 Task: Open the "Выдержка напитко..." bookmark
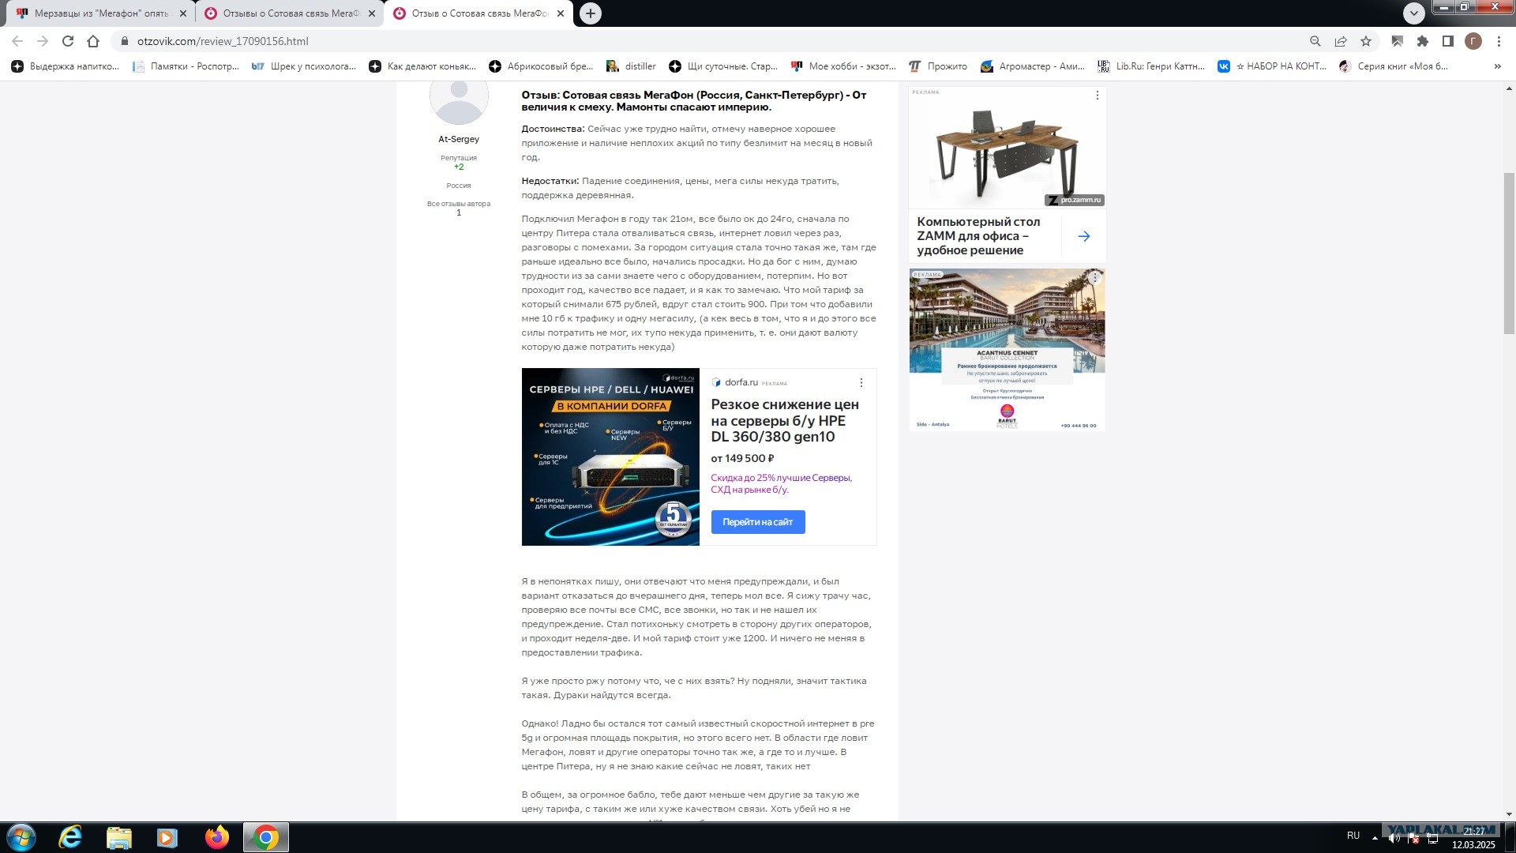pyautogui.click(x=66, y=66)
